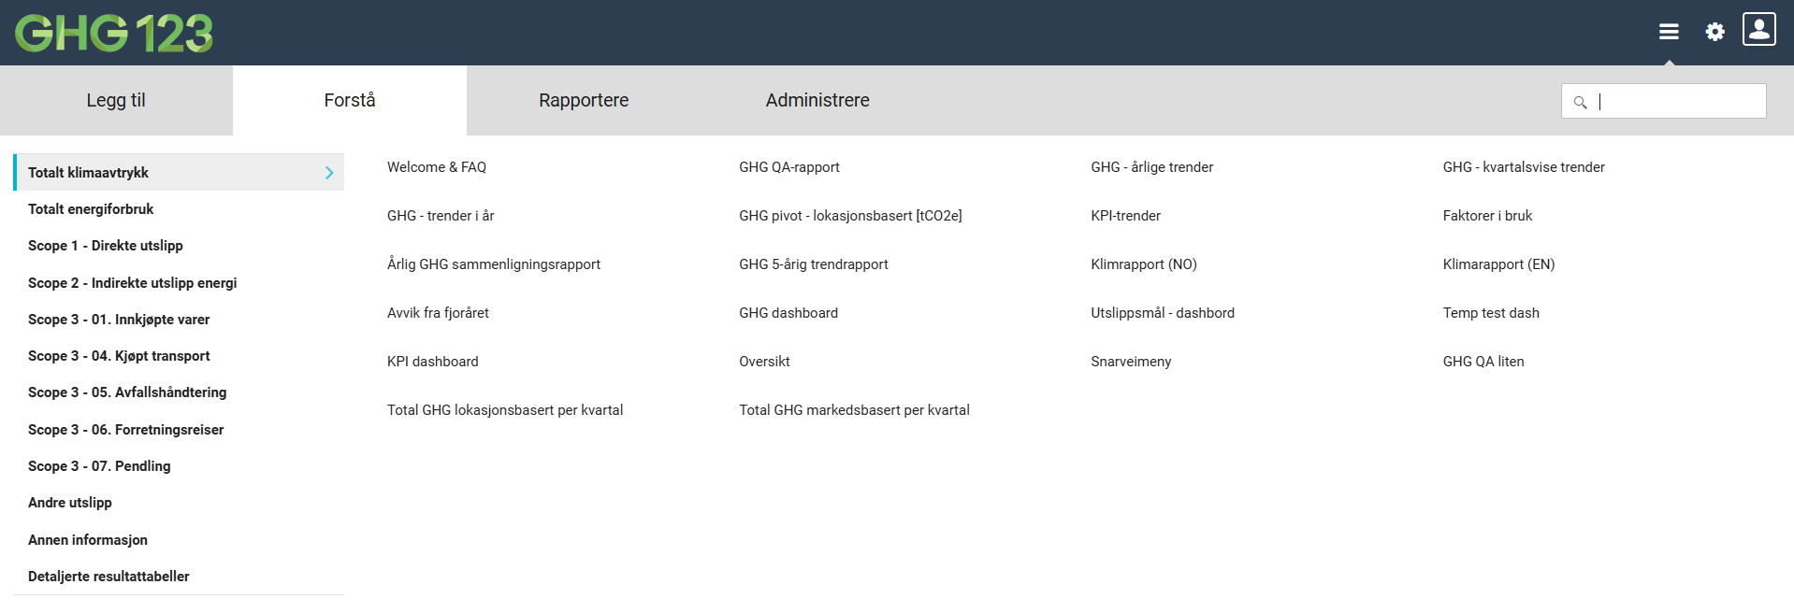The image size is (1794, 613).
Task: Open settings via the gear icon
Action: point(1714,32)
